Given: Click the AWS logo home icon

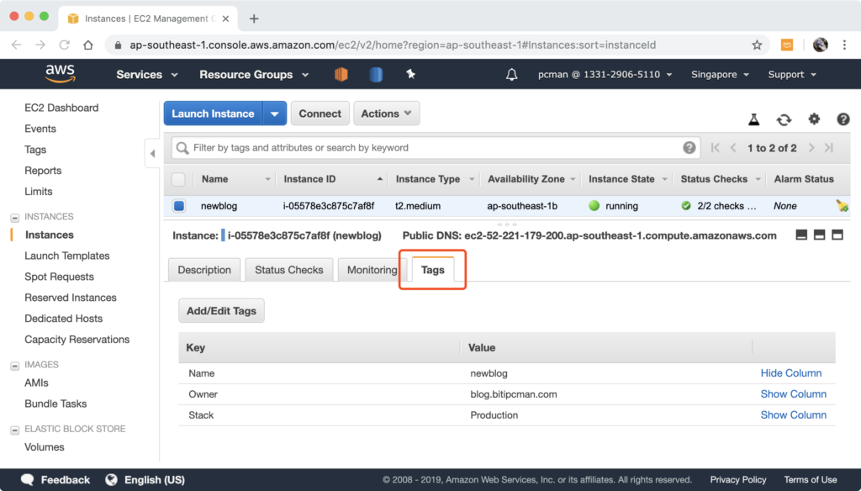Looking at the screenshot, I should click(x=60, y=74).
